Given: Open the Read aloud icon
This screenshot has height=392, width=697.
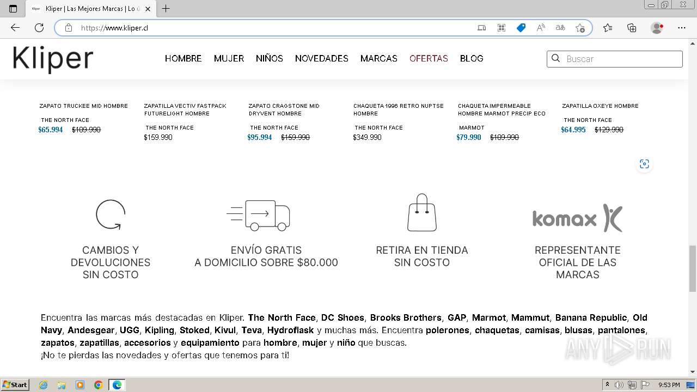Looking at the screenshot, I should coord(541,28).
